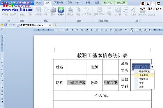The width and height of the screenshot is (163, 108).
Task: Add a 书签 bookmark
Action: 78,12
